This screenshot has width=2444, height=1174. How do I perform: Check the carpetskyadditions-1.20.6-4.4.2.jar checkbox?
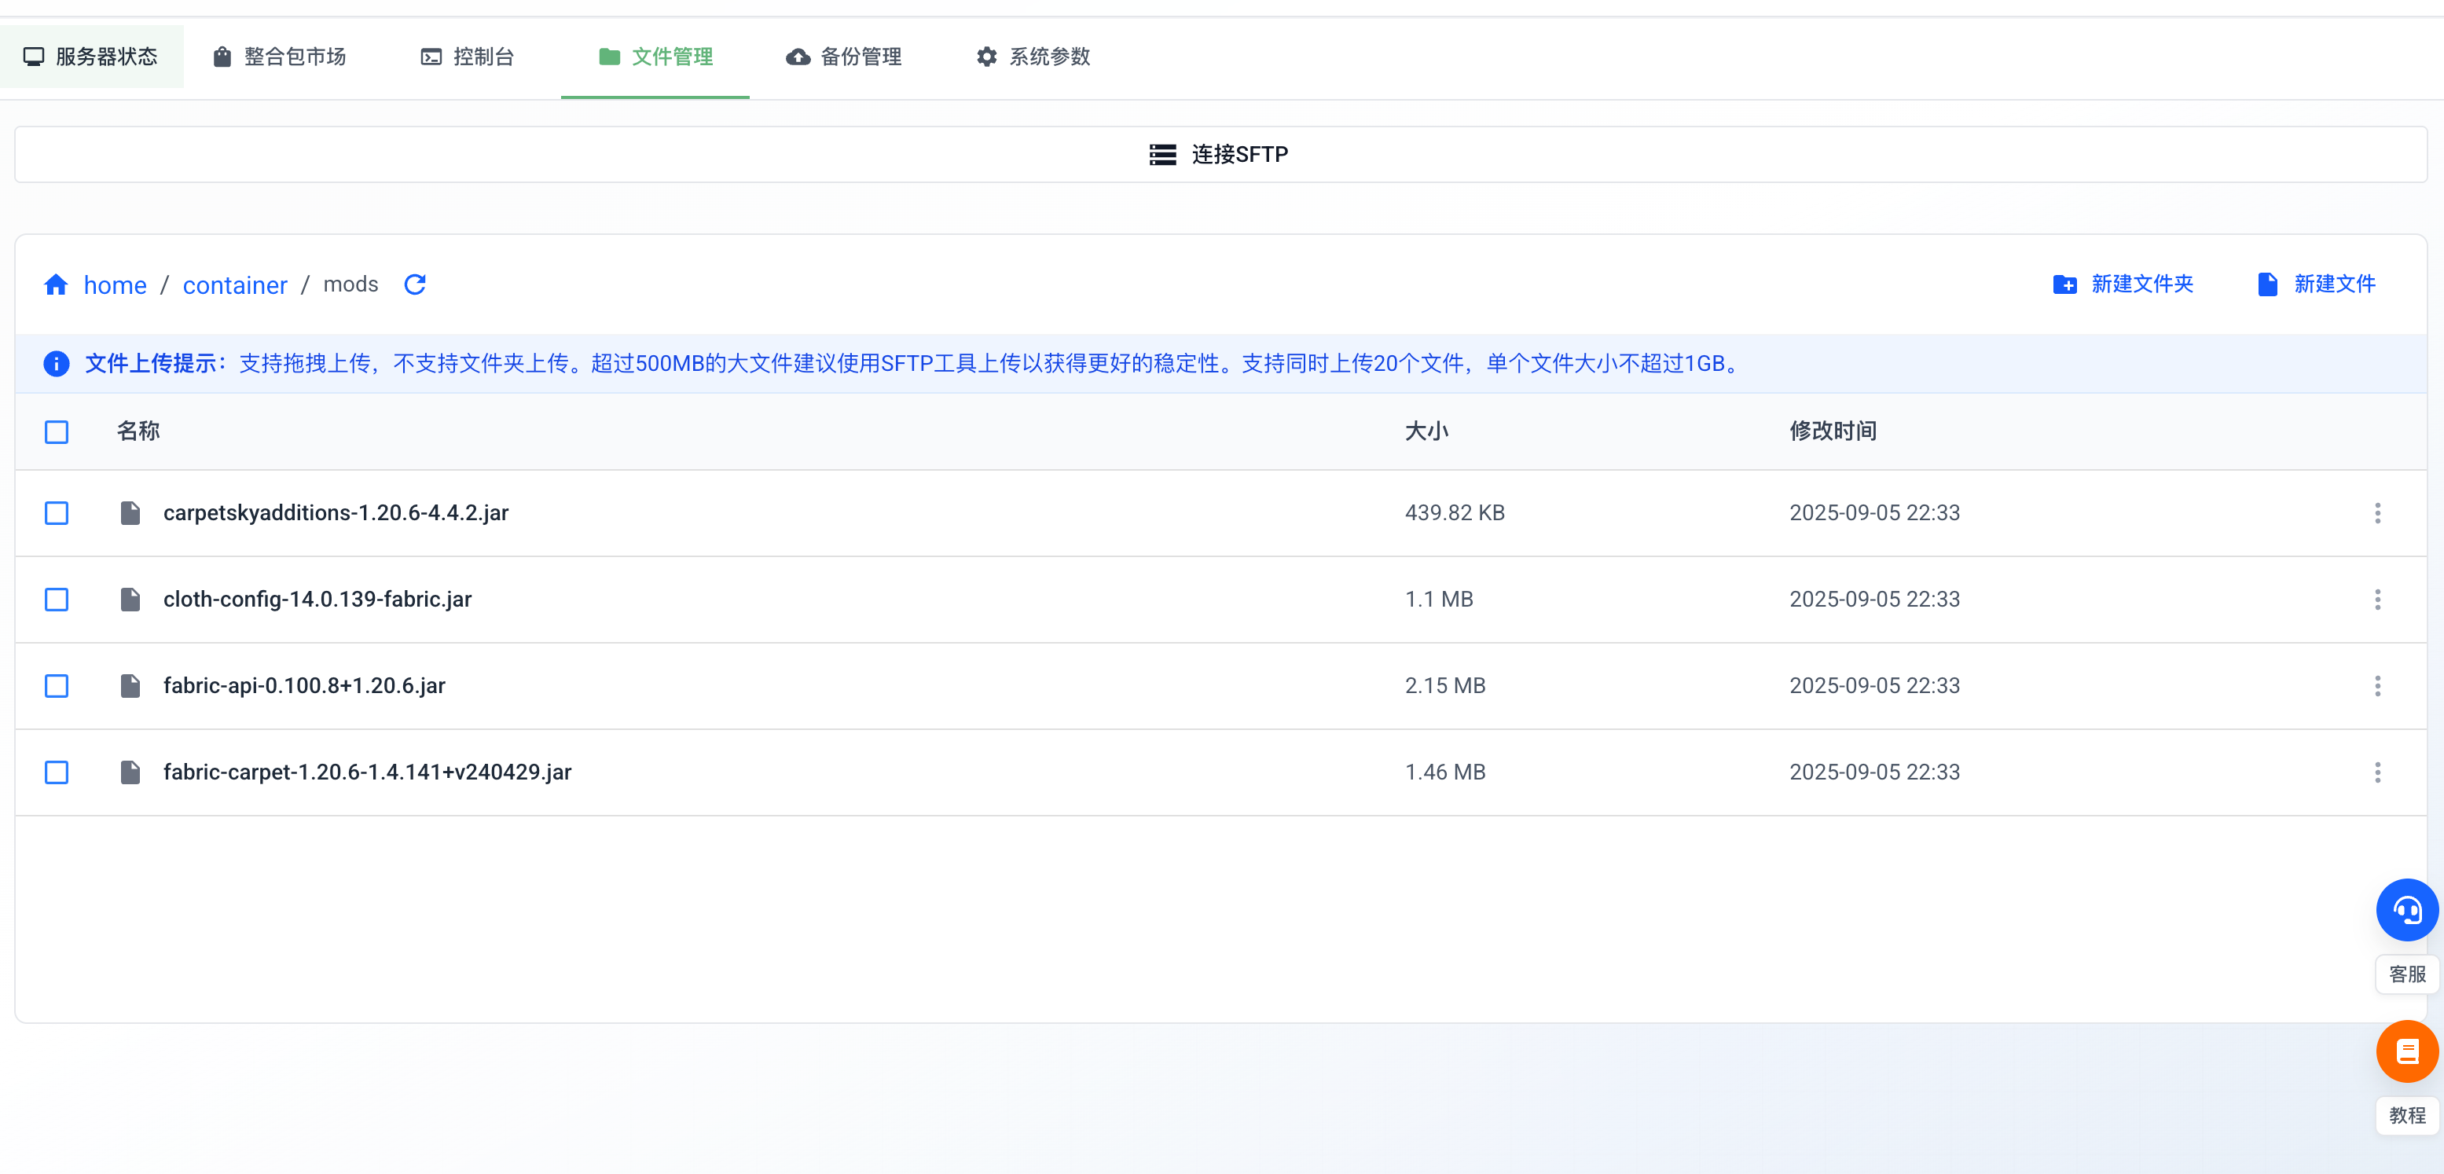tap(57, 513)
